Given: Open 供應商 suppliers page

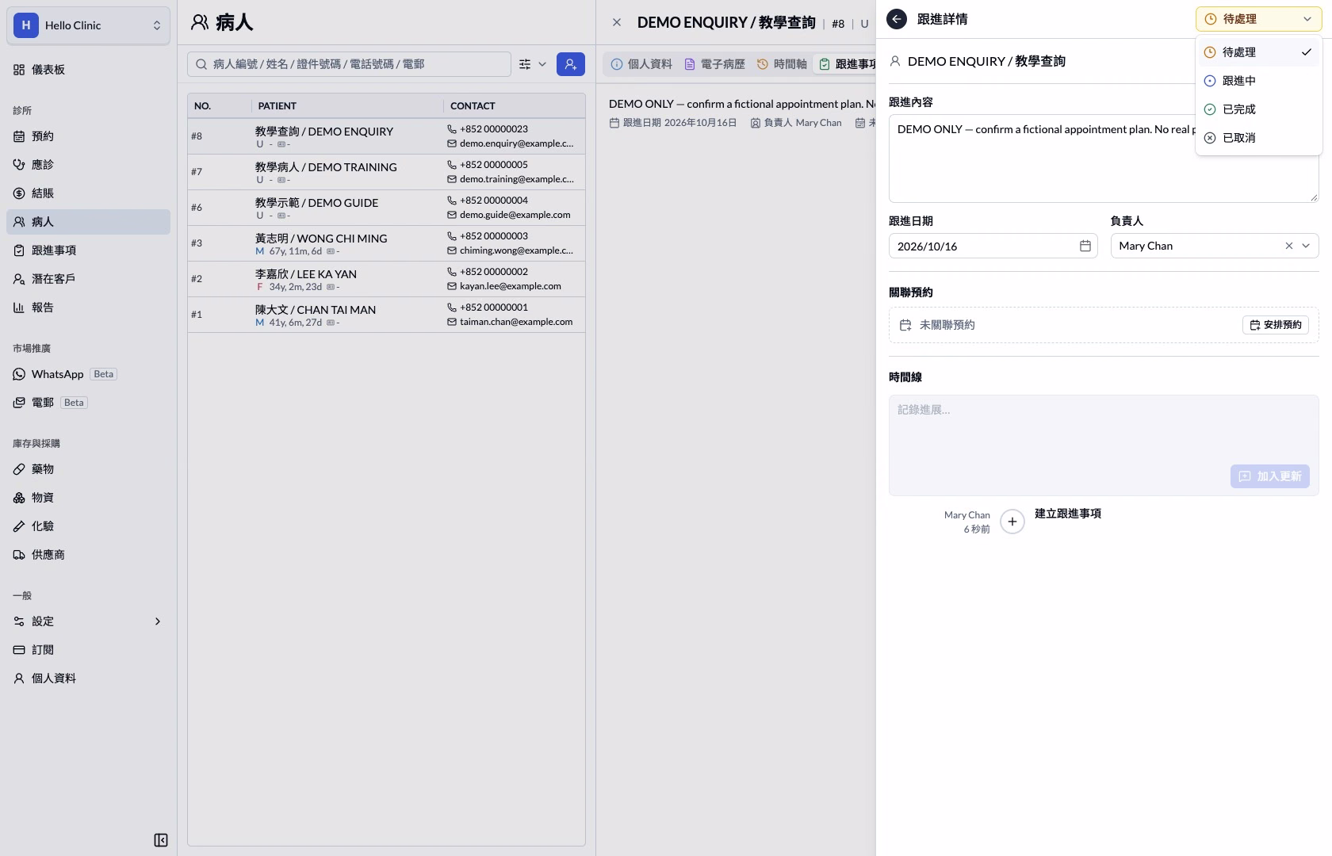Looking at the screenshot, I should click(x=88, y=555).
